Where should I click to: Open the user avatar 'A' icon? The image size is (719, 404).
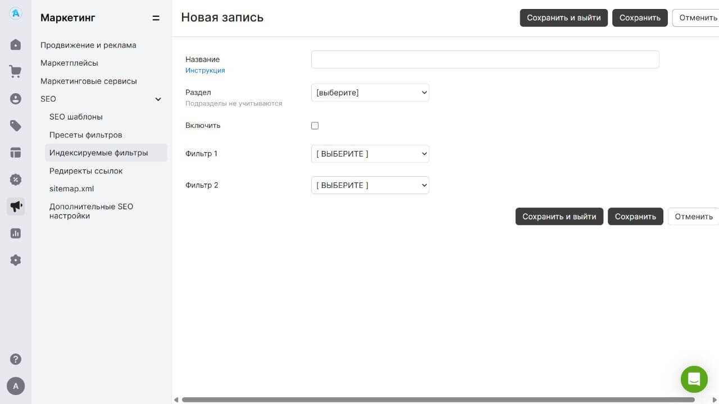pyautogui.click(x=16, y=386)
